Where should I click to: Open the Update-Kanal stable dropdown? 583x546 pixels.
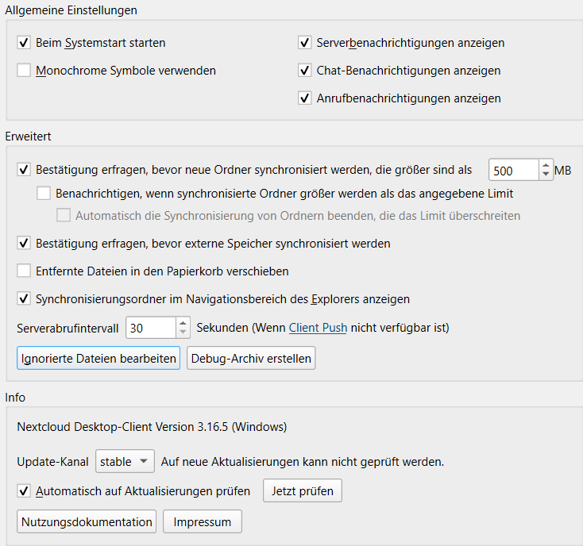[x=125, y=461]
